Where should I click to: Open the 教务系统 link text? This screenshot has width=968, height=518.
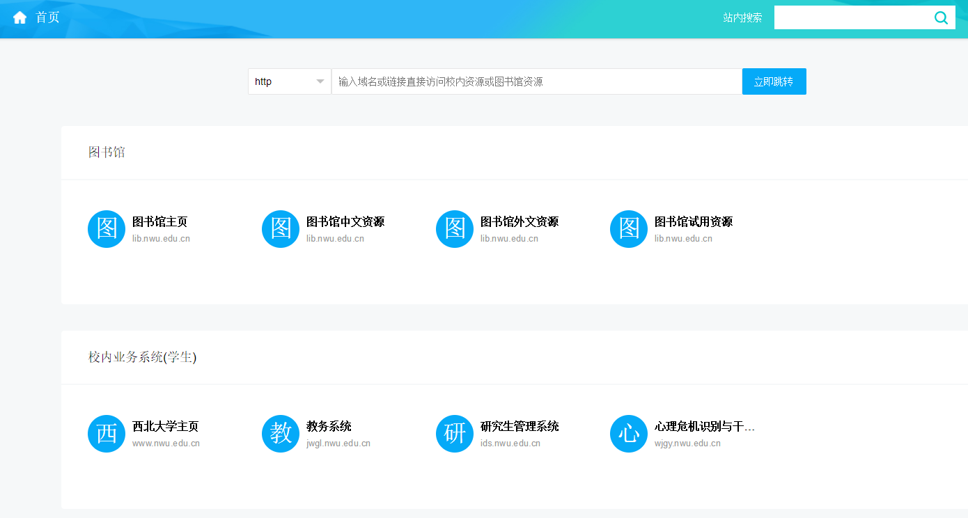pyautogui.click(x=329, y=426)
